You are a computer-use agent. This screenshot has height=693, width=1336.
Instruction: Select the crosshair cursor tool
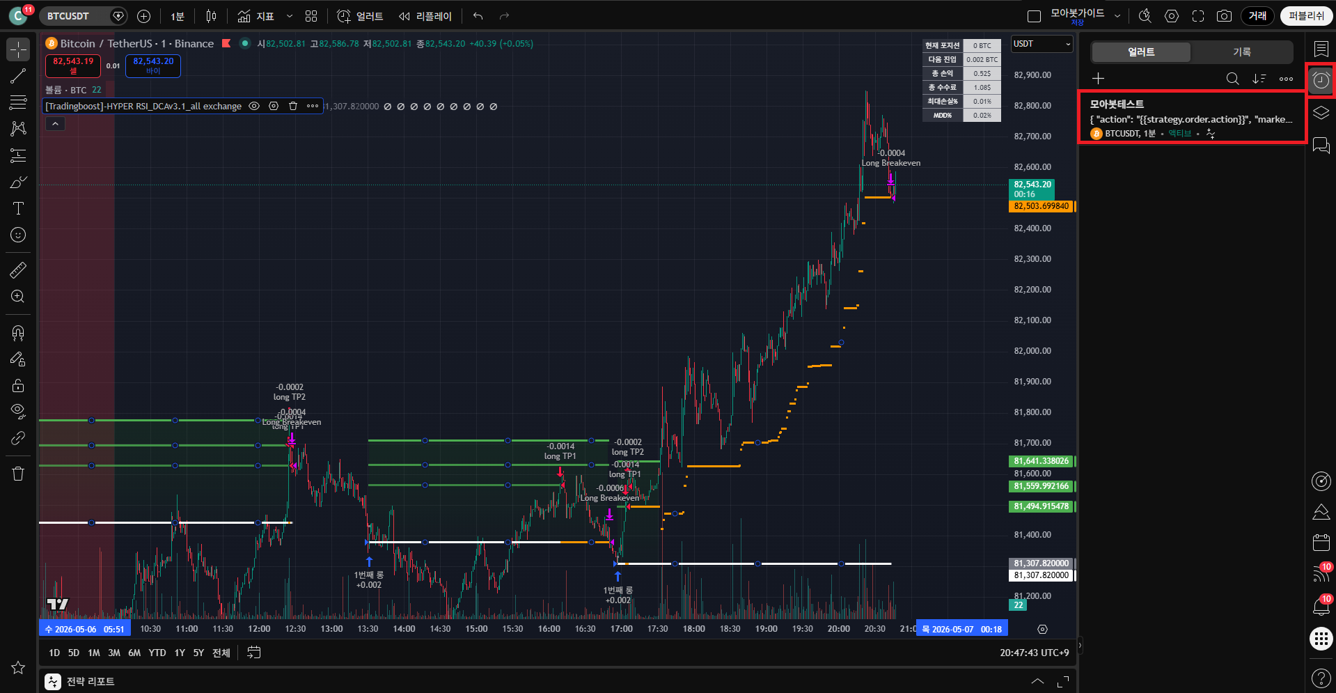tap(18, 49)
